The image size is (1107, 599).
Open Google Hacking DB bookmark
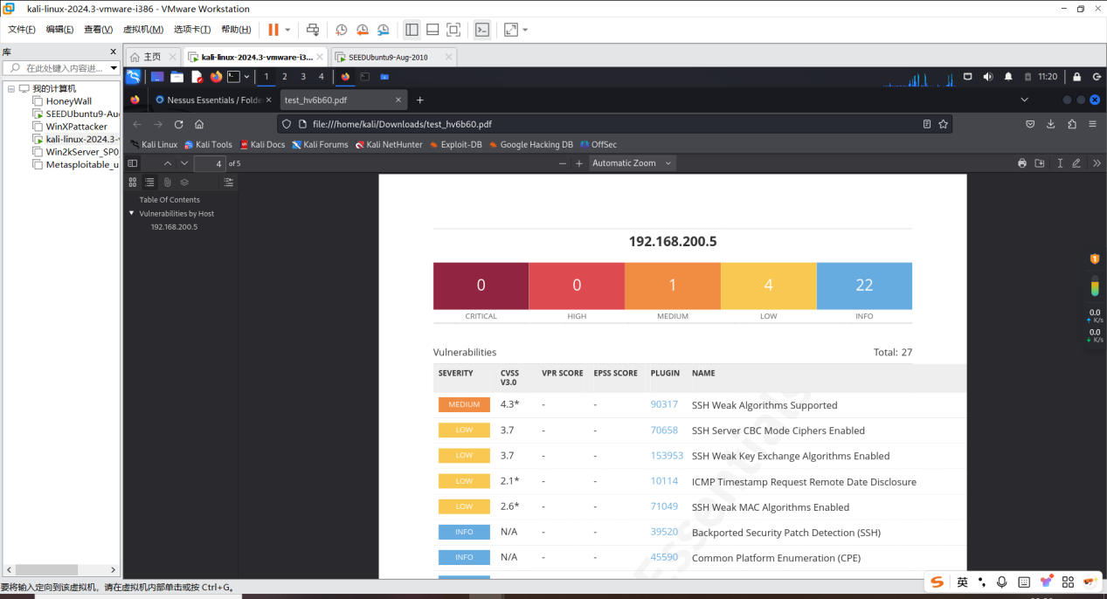click(x=530, y=145)
